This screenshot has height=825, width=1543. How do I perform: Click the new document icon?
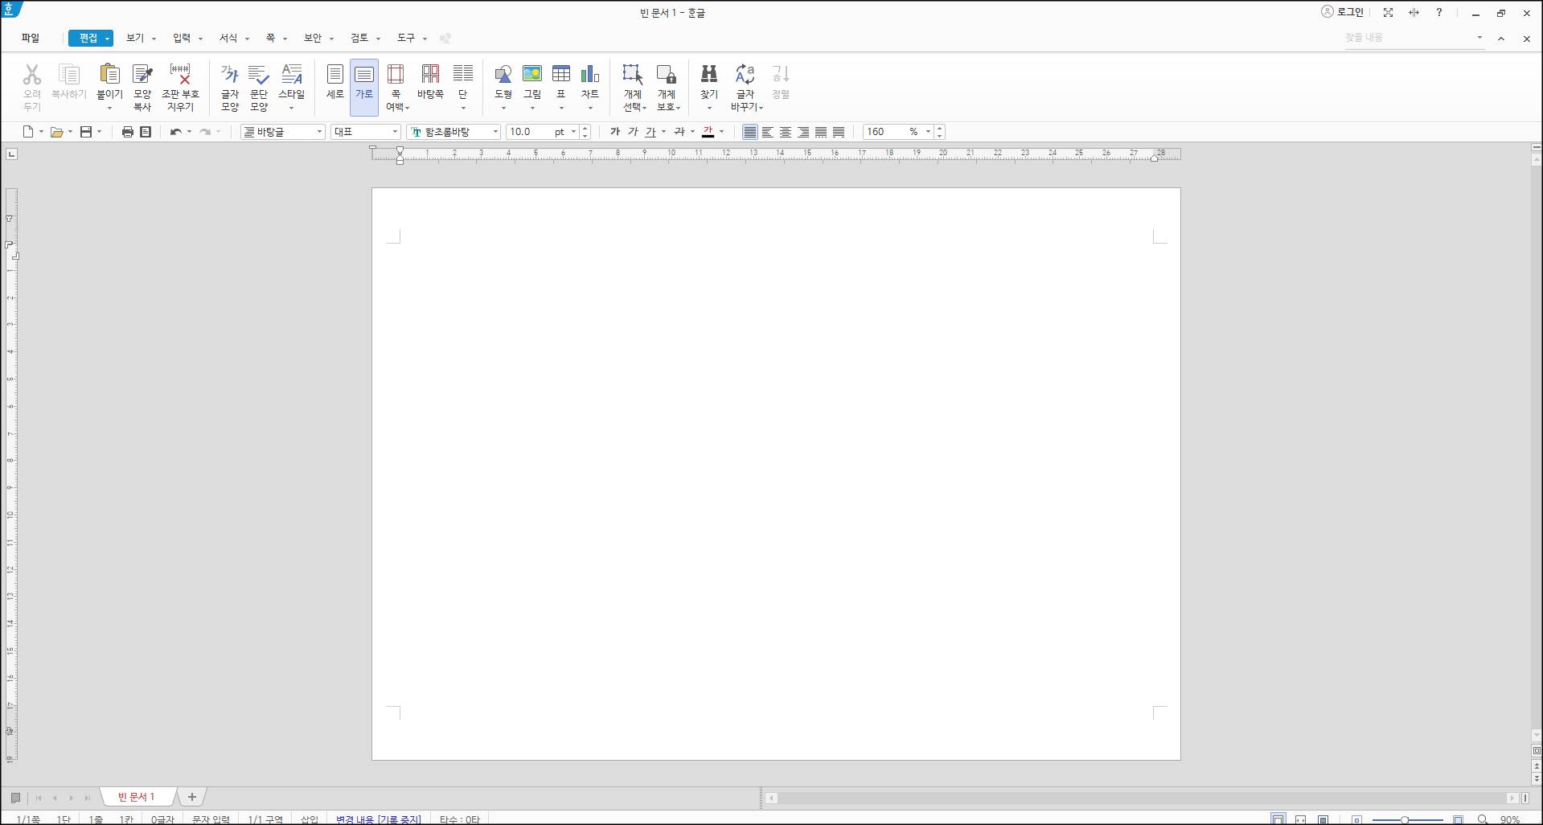28,132
